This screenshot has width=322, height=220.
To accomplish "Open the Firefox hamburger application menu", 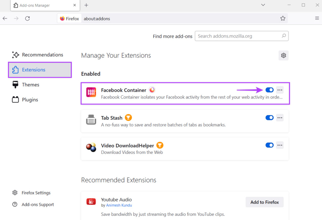I will [x=317, y=19].
